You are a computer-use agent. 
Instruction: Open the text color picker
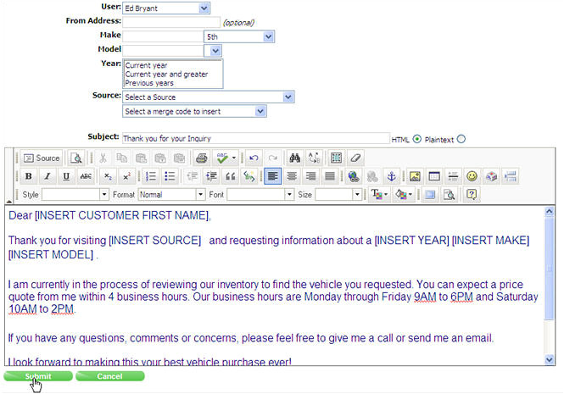pyautogui.click(x=379, y=195)
